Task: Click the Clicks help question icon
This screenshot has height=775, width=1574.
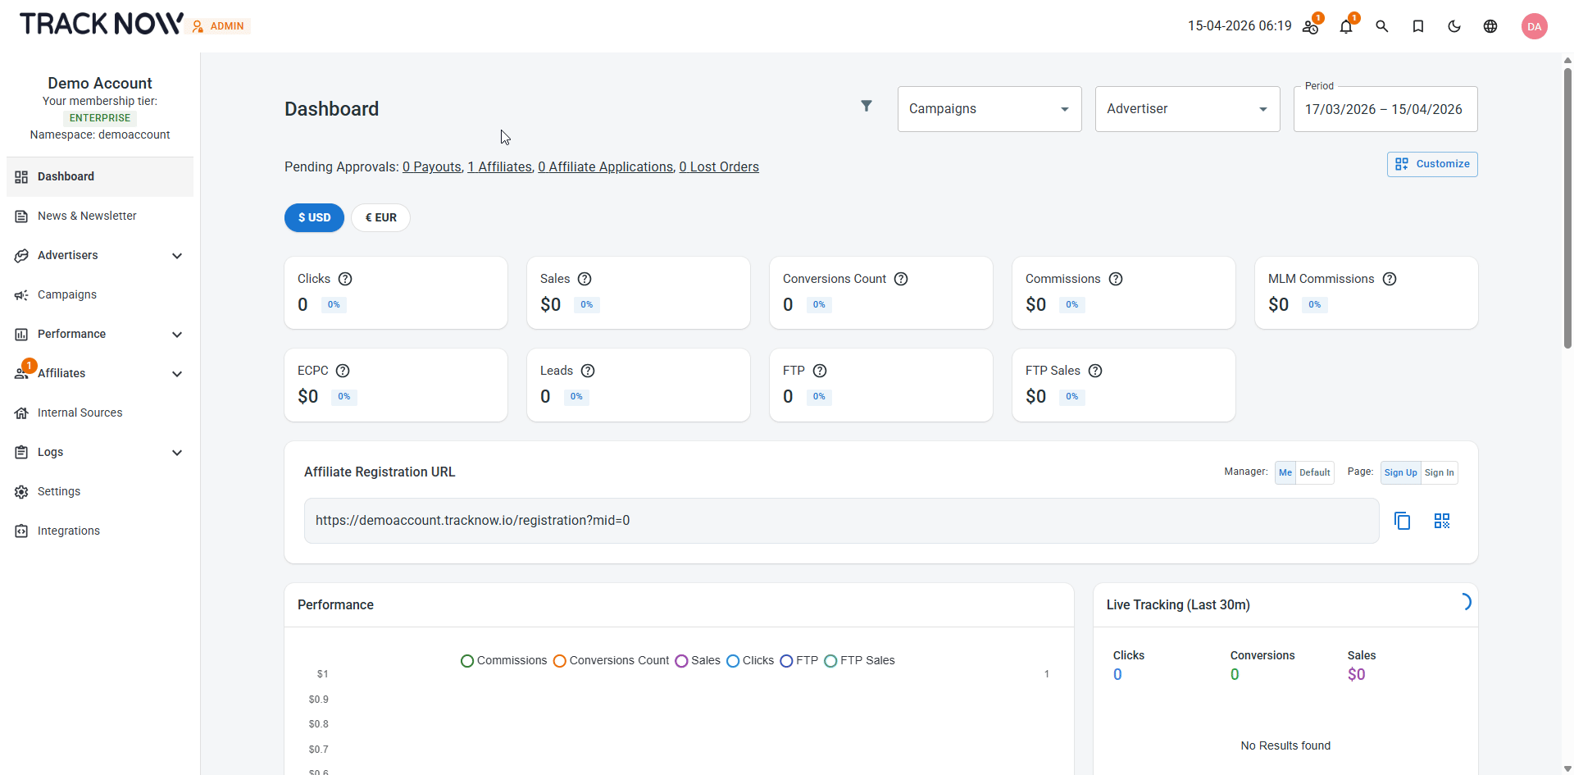Action: click(x=345, y=279)
